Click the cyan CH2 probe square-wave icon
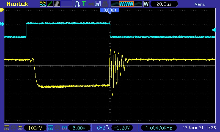220x132 pixels. [64, 128]
